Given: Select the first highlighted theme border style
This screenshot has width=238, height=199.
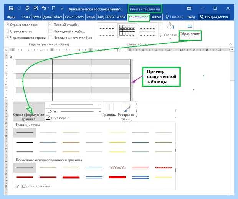Looking at the screenshot, I should click(25, 133).
